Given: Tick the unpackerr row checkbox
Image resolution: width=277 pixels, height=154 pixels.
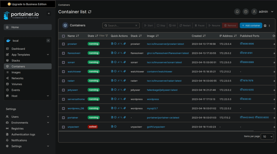Looking at the screenshot, I should pyautogui.click(x=63, y=127).
